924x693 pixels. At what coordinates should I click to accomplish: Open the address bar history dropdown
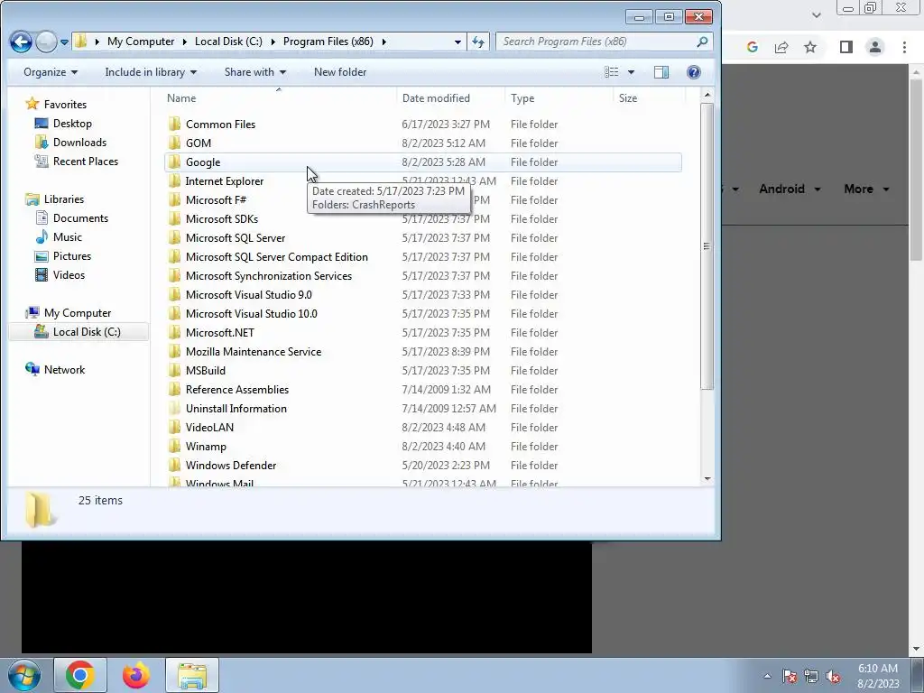(457, 42)
